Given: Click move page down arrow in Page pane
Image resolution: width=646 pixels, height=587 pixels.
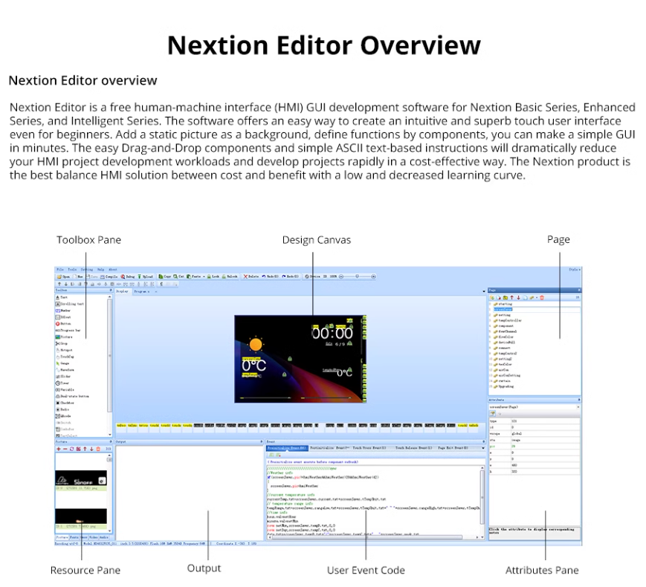Looking at the screenshot, I should (x=518, y=297).
